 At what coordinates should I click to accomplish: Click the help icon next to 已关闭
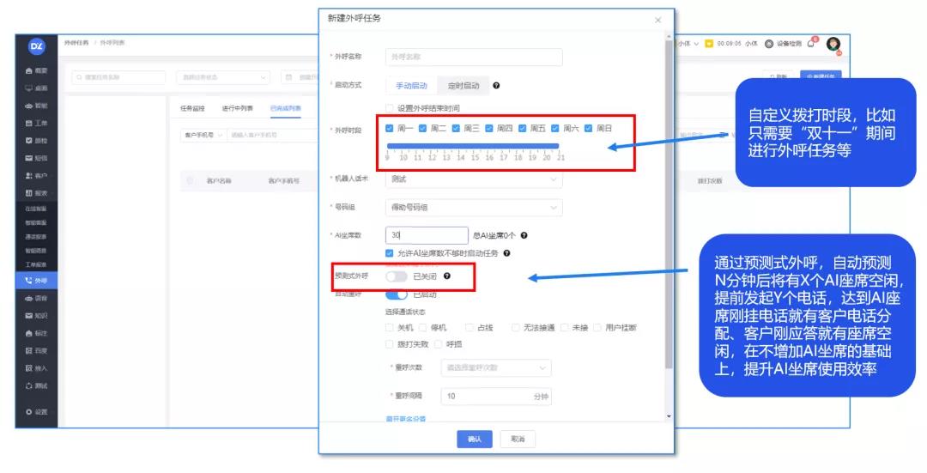pos(446,276)
